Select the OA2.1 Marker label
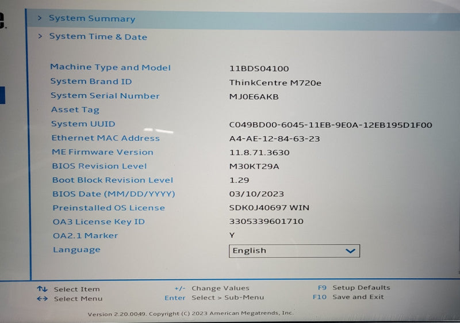The width and height of the screenshot is (460, 323). 85,235
